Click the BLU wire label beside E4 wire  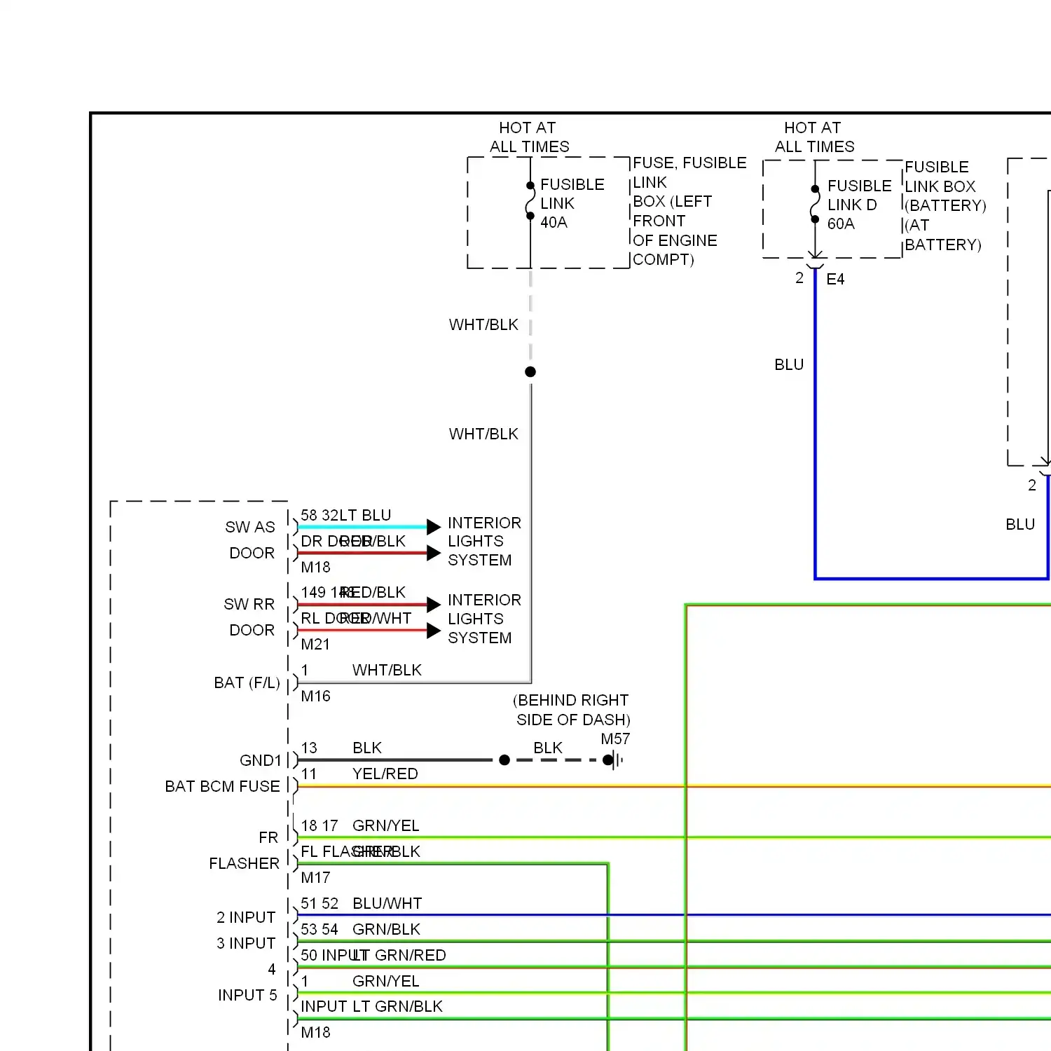789,365
